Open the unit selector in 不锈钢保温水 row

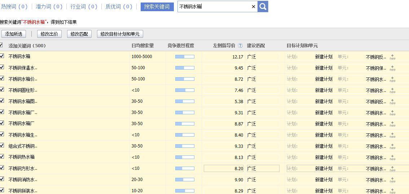[376, 68]
